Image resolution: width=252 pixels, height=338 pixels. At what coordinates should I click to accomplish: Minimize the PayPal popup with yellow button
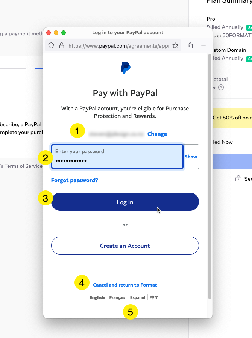[x=56, y=33]
